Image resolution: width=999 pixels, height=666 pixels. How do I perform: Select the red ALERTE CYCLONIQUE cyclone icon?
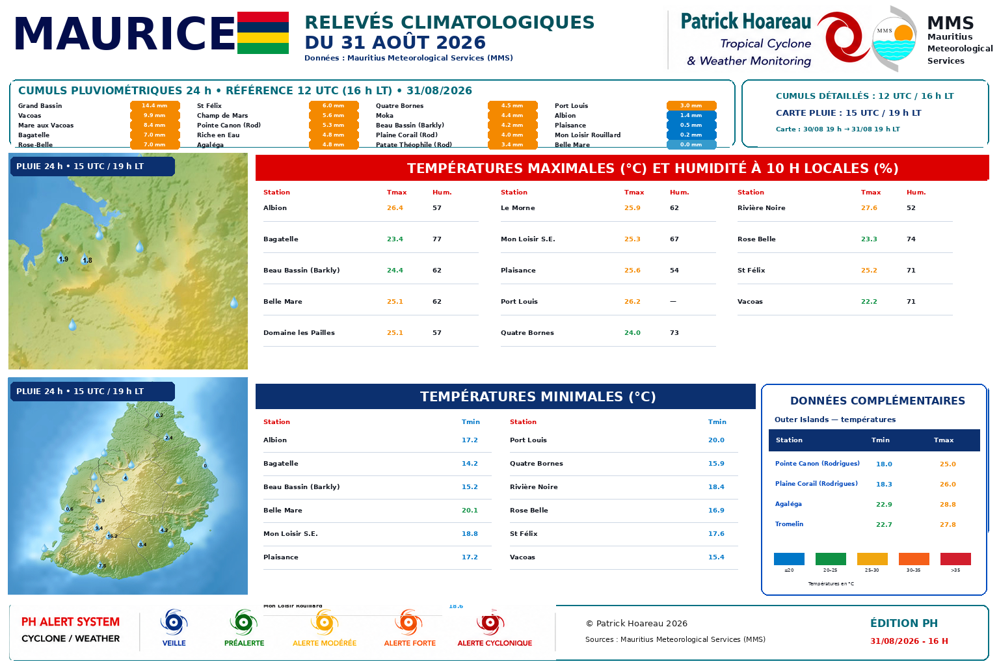coord(490,623)
